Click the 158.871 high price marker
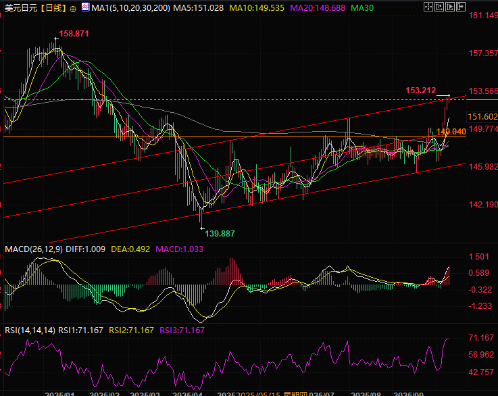 pos(74,33)
